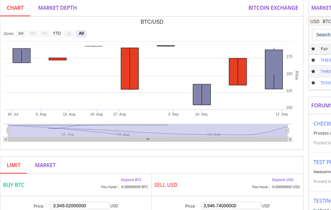Click the SELL USD heading

click(166, 185)
